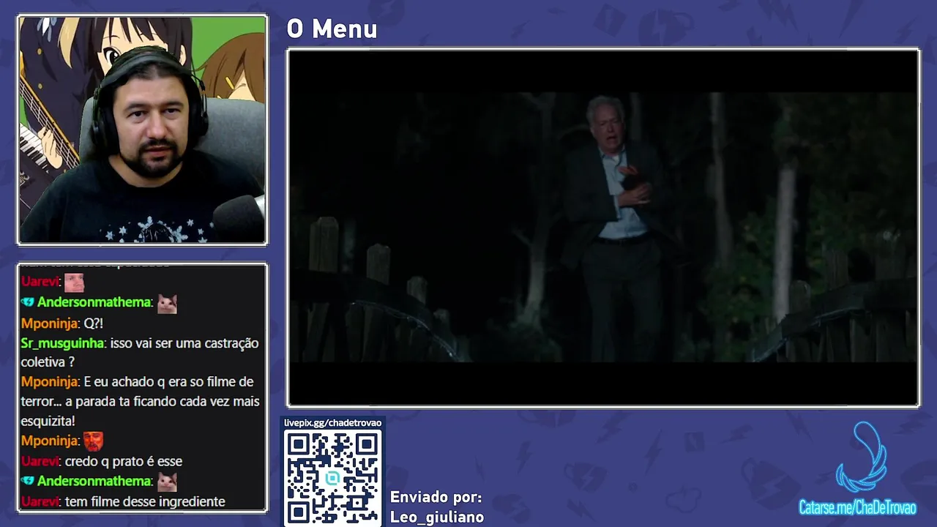This screenshot has height=527, width=937.
Task: Click the 'Enviado por:' text
Action: click(436, 498)
